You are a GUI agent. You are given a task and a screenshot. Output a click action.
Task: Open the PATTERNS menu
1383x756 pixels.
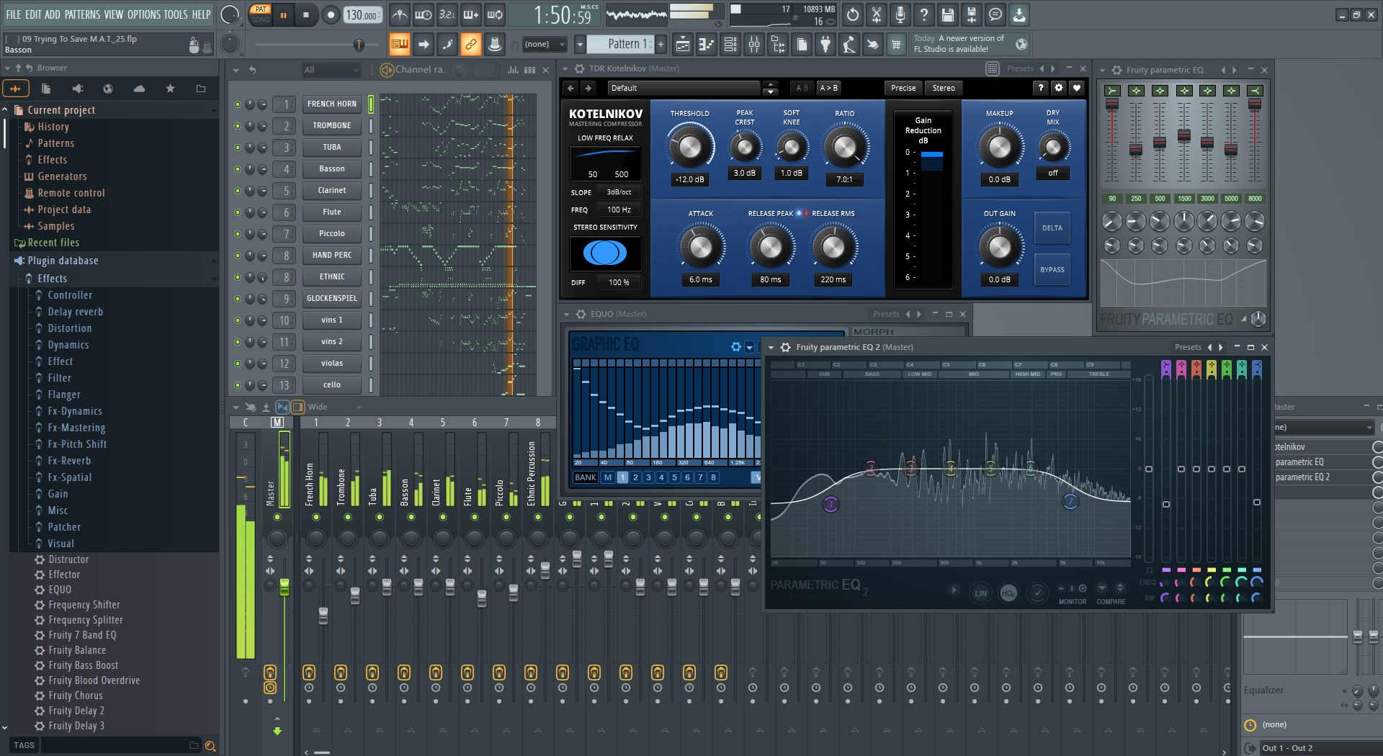(82, 14)
